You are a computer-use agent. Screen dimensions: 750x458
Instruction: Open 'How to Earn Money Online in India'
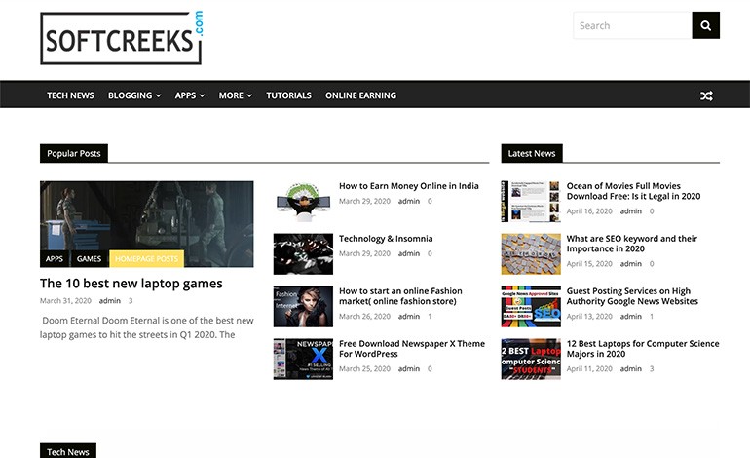click(409, 186)
